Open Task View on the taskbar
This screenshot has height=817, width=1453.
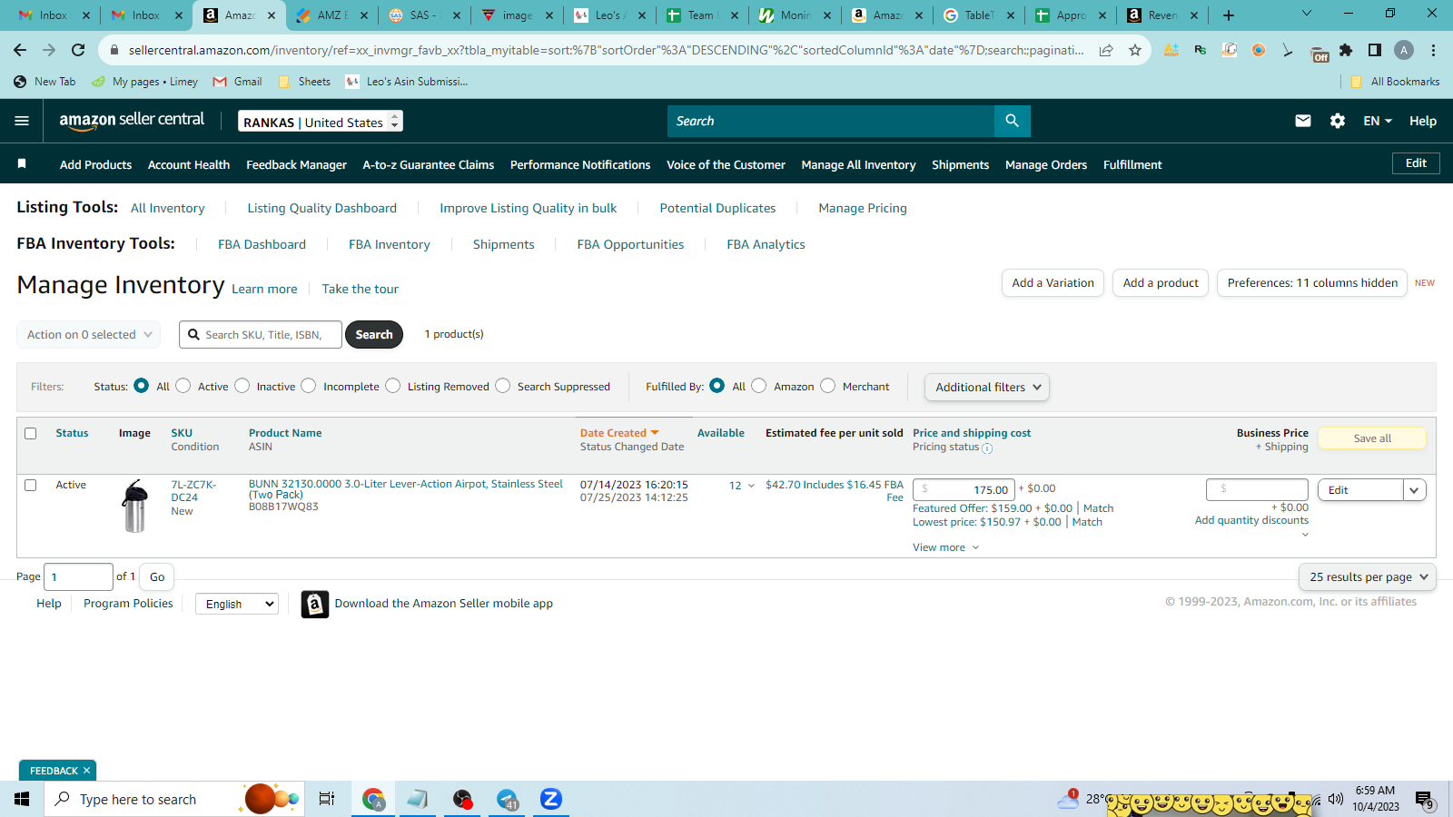point(327,799)
